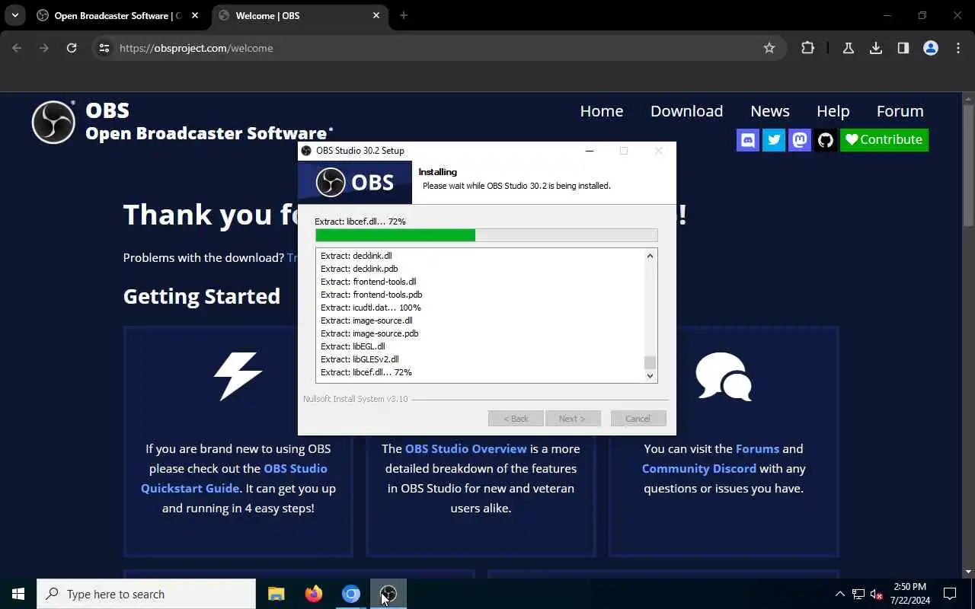The image size is (975, 609).
Task: Open new browser tab with plus
Action: point(404,15)
